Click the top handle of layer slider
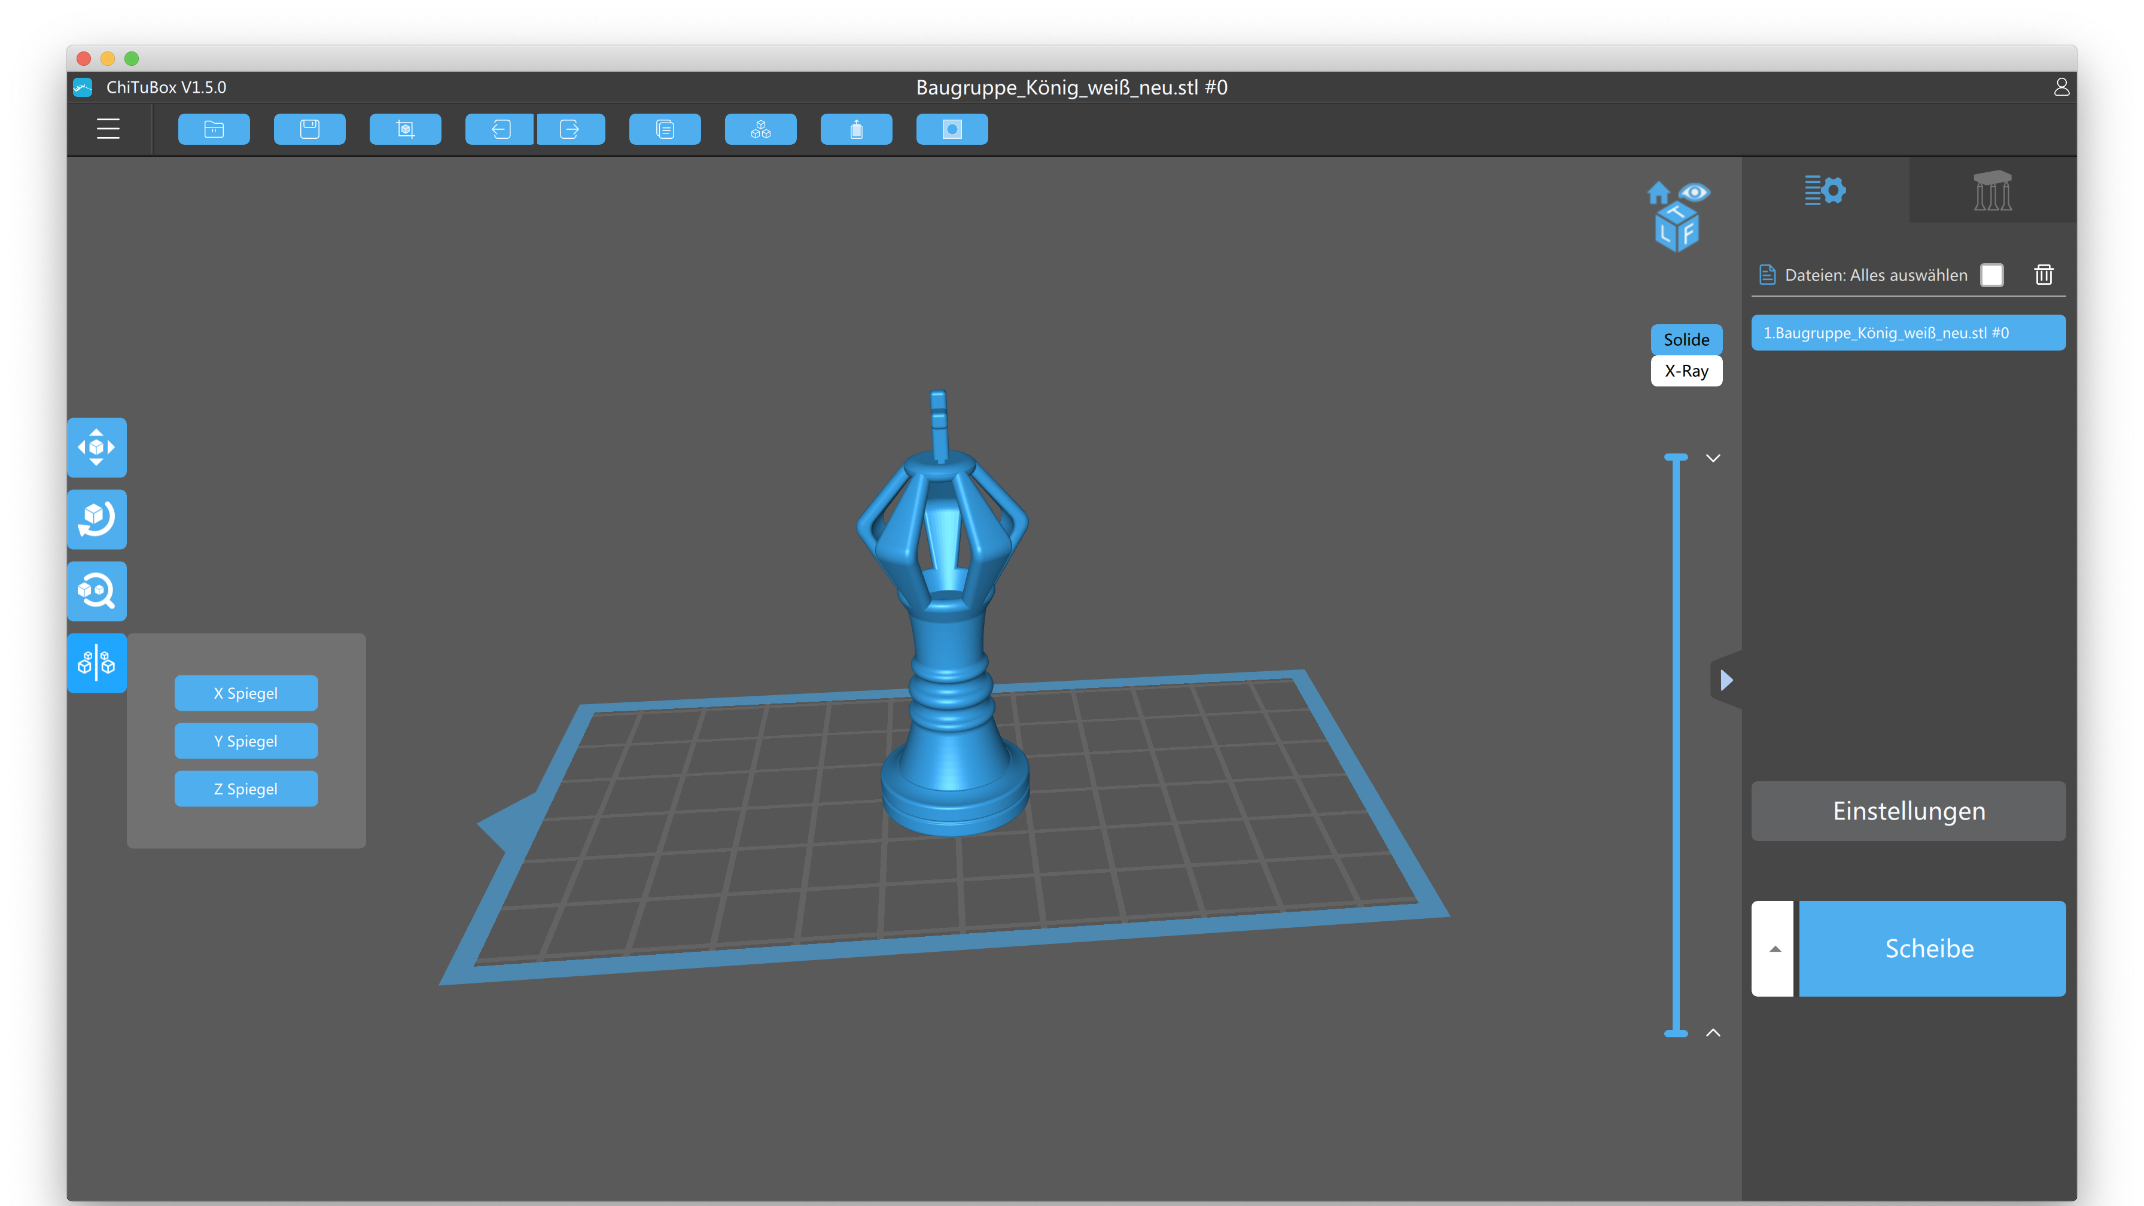The height and width of the screenshot is (1206, 2144). [1676, 458]
